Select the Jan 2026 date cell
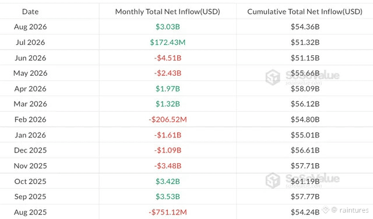This screenshot has width=373, height=219. click(30, 135)
